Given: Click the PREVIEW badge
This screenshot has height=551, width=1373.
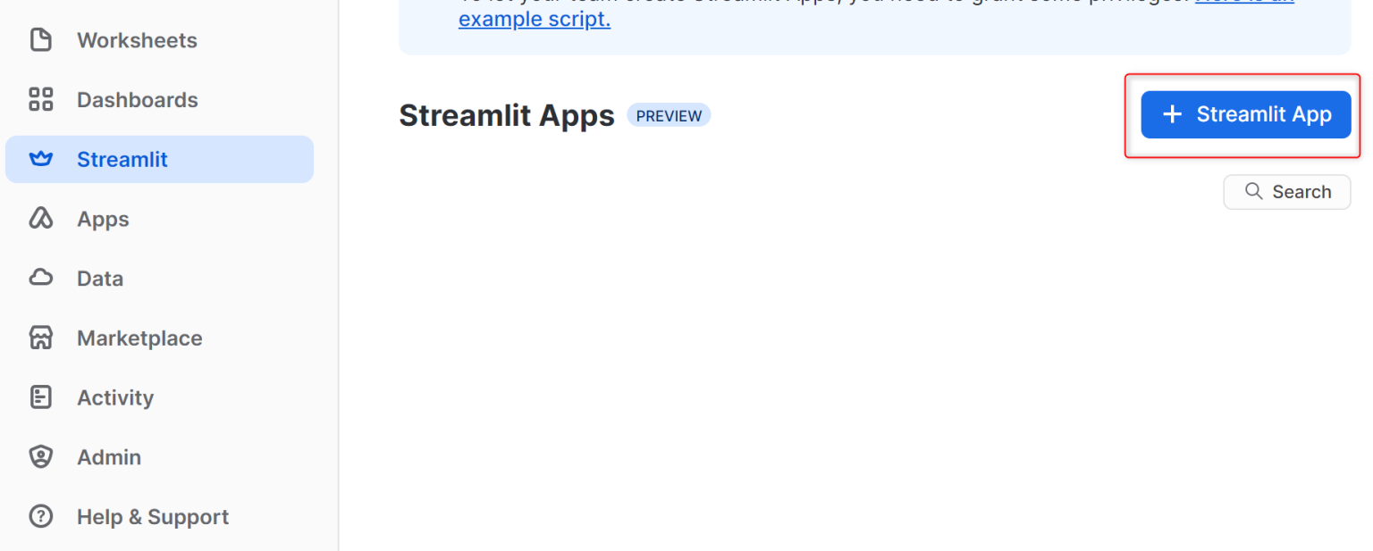Looking at the screenshot, I should (669, 114).
